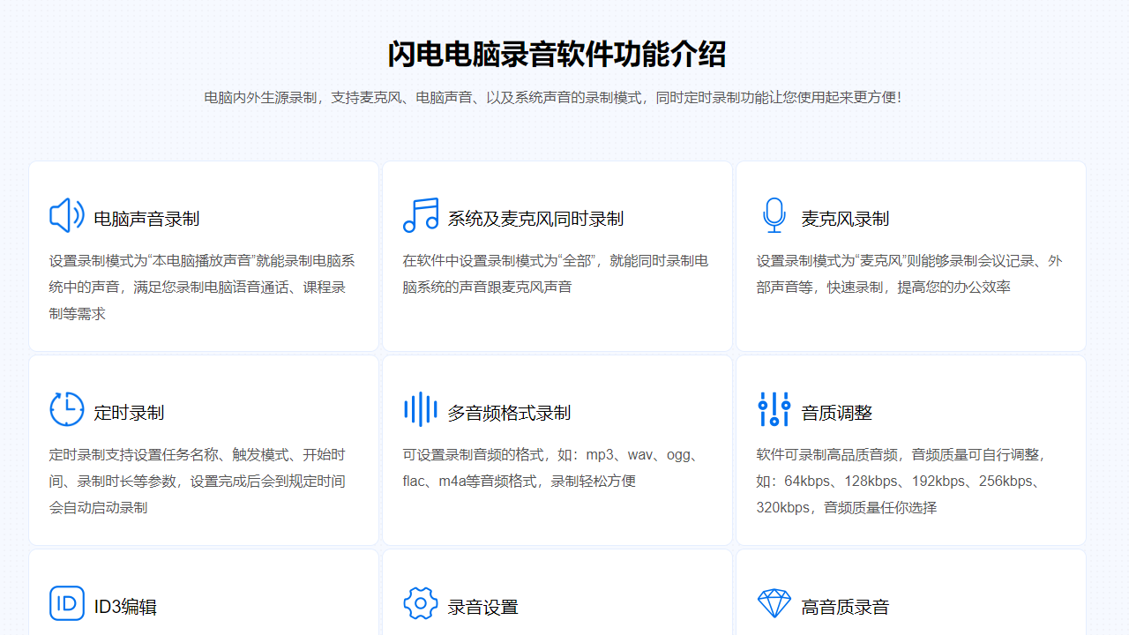Click the waveform bars icon beside 多音频格式录制
Screen dimensions: 1129x635
[x=421, y=408]
